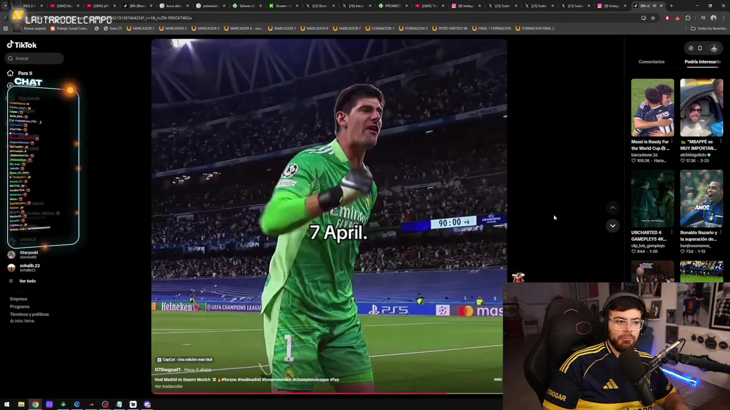Open File Explorer from the taskbar
Viewport: 730px width, 410px height.
[21, 404]
